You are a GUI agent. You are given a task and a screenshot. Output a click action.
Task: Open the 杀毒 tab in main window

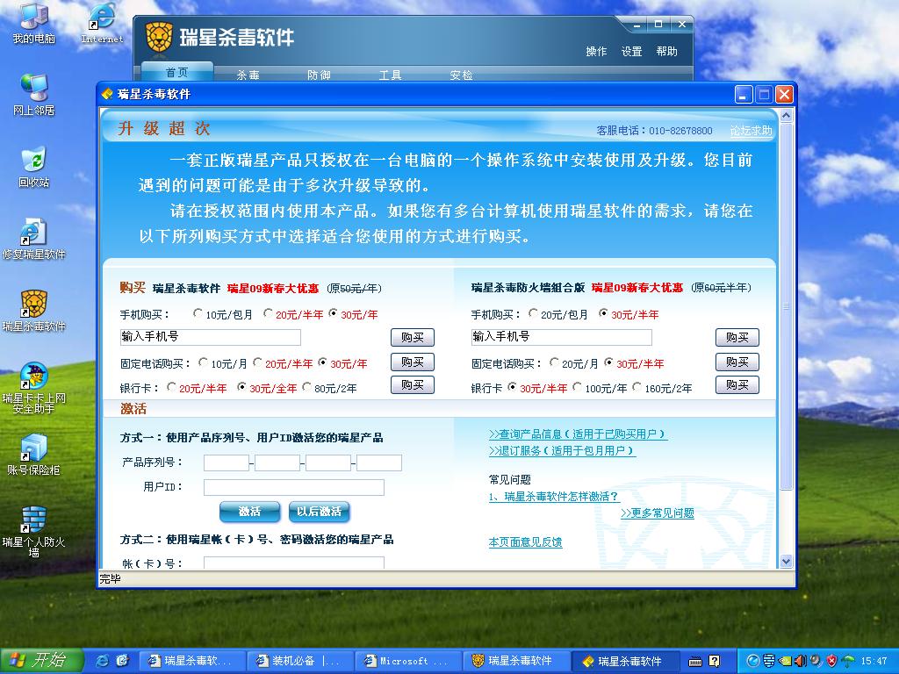(x=248, y=75)
